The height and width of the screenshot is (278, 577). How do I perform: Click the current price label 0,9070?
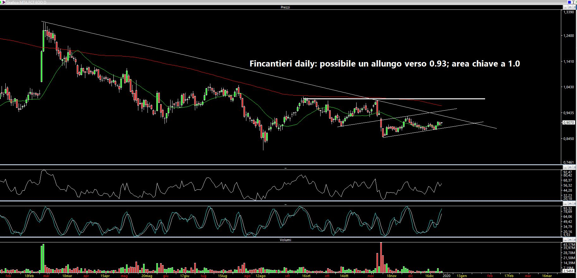coord(568,123)
